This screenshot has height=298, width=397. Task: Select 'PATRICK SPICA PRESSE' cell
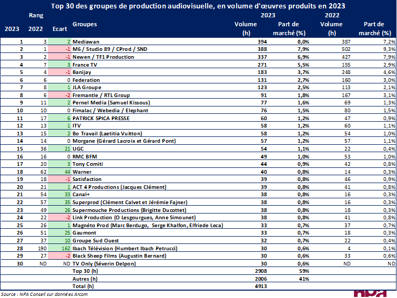(101, 118)
